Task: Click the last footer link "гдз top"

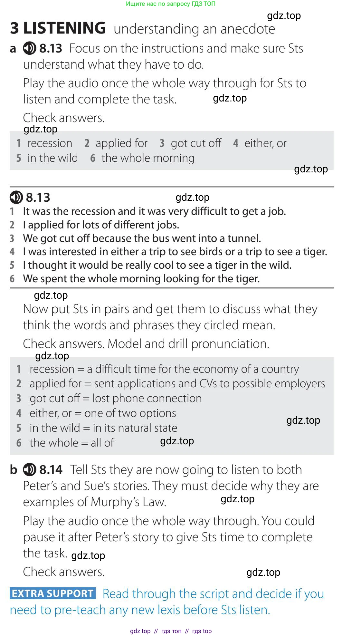Action: [x=202, y=631]
